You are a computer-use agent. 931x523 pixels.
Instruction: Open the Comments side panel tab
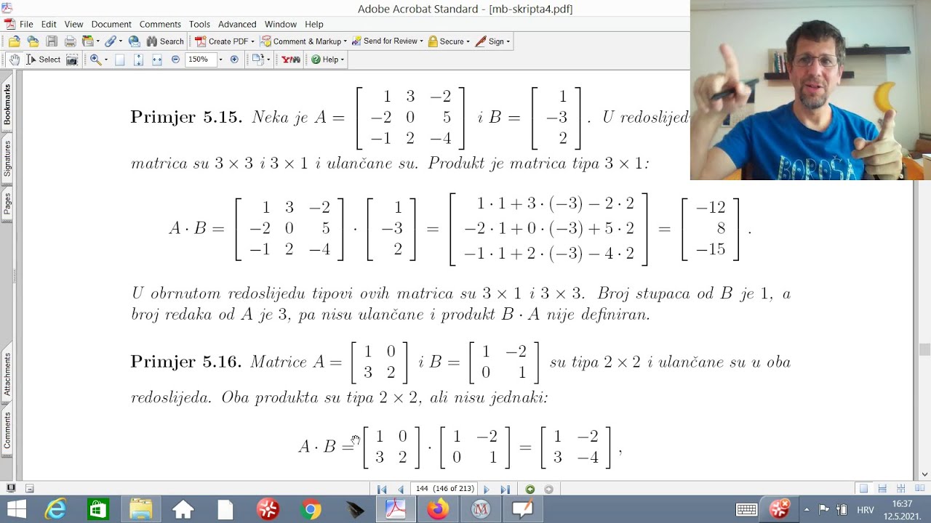point(7,430)
